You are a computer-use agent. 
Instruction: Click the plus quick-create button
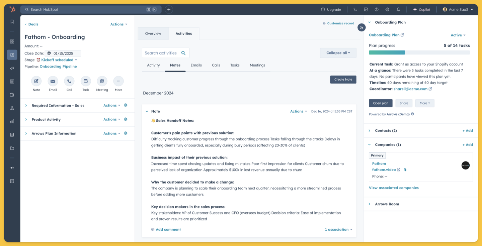[x=169, y=9]
